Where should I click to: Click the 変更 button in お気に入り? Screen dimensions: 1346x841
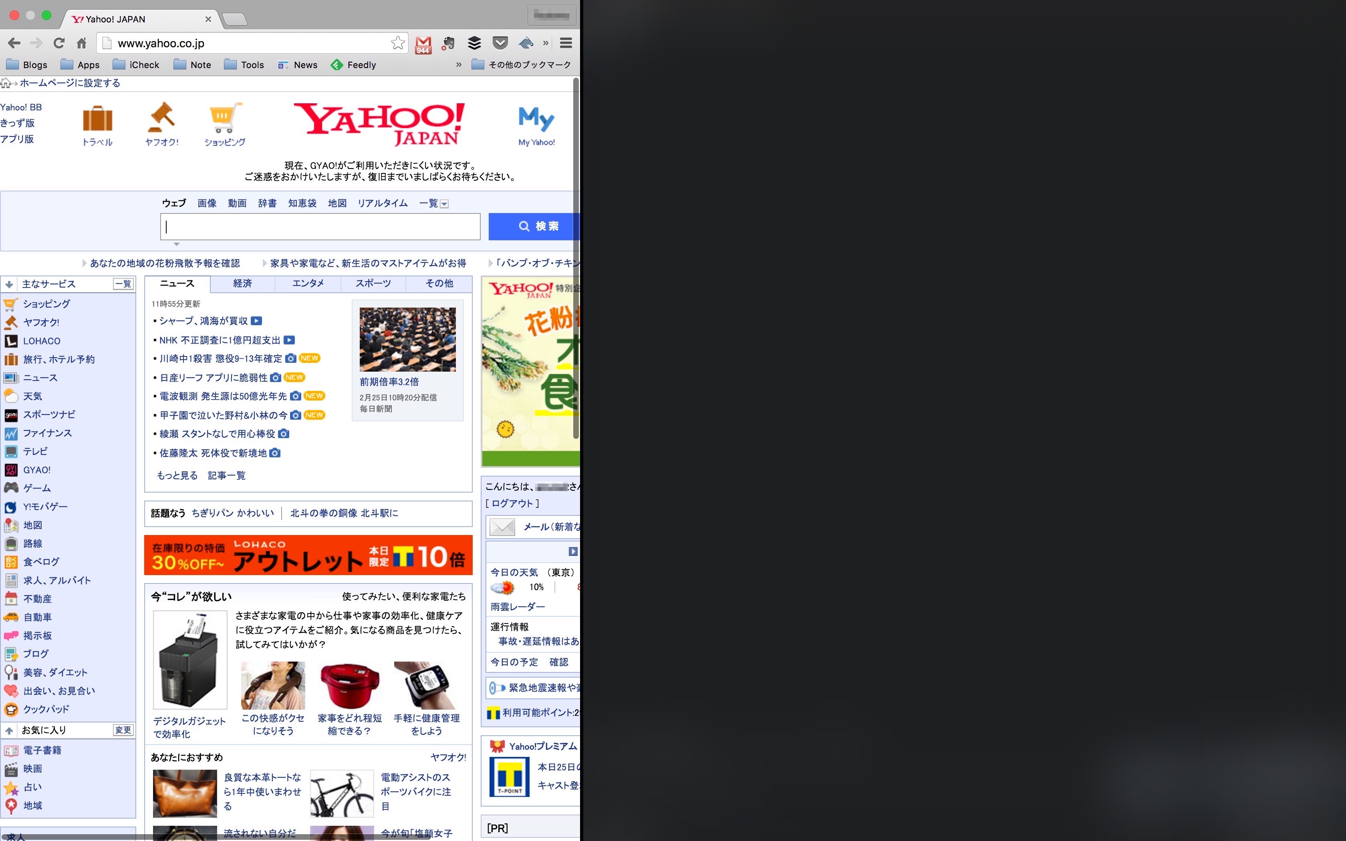coord(123,730)
